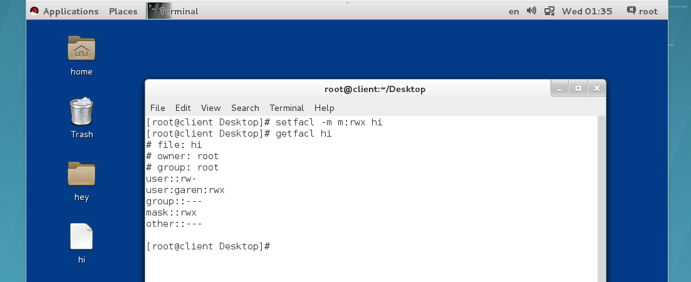Open the home folder desktop icon
This screenshot has height=282, width=691.
81,48
